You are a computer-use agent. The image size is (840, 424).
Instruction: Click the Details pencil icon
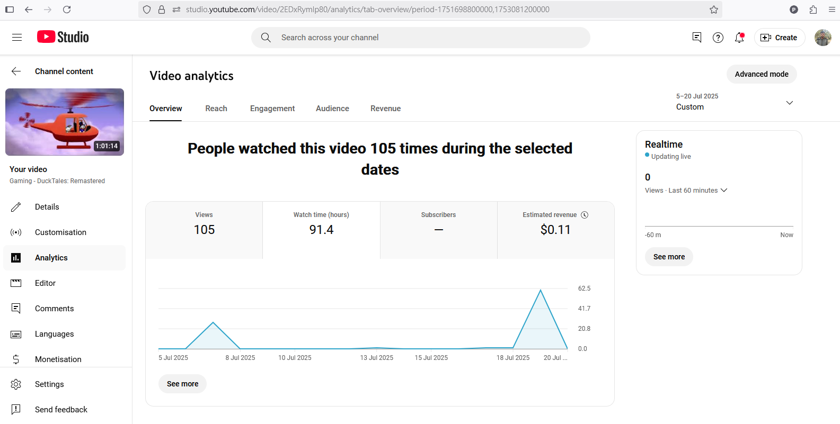[x=16, y=207]
